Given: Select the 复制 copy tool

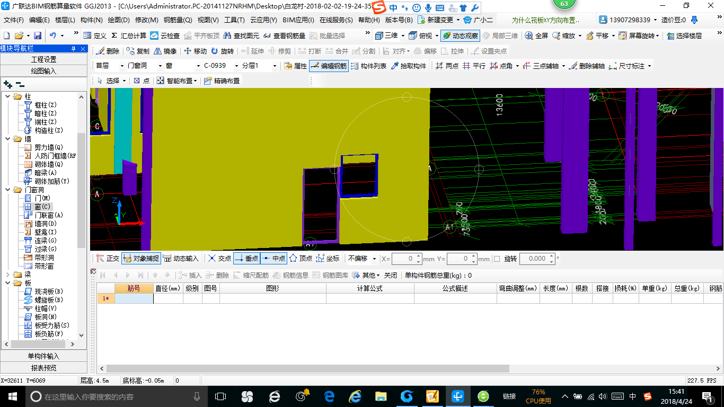Looking at the screenshot, I should click(x=138, y=51).
